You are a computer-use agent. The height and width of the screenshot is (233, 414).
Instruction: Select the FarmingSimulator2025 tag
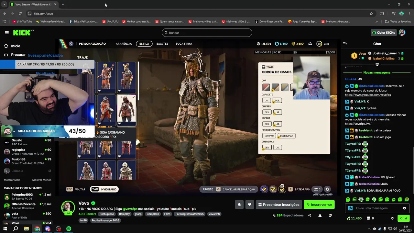point(190,214)
